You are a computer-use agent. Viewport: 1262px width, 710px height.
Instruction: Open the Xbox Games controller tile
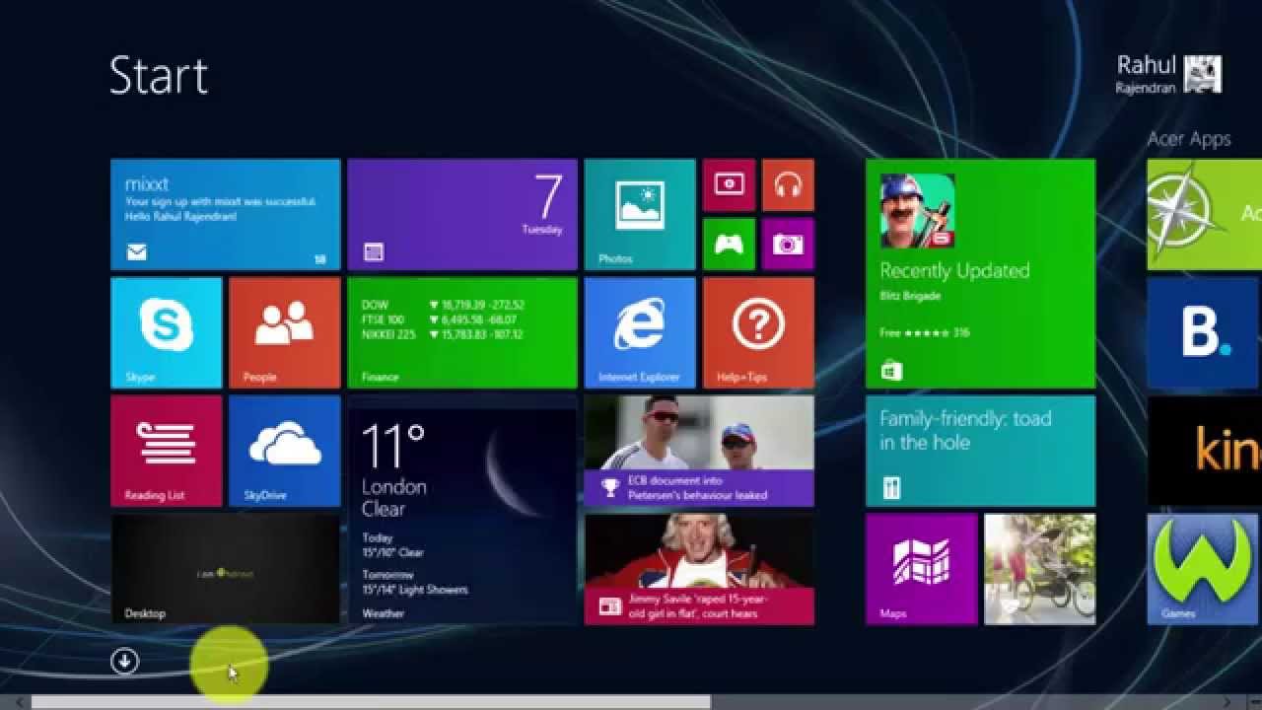point(729,245)
